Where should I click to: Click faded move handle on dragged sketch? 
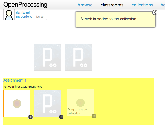pos(94,116)
